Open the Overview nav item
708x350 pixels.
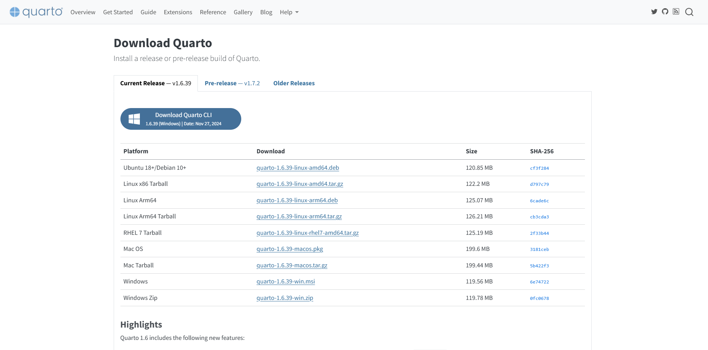point(83,12)
